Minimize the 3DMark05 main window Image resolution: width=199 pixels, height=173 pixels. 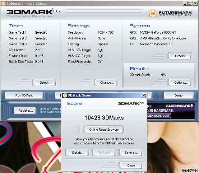click(x=185, y=3)
